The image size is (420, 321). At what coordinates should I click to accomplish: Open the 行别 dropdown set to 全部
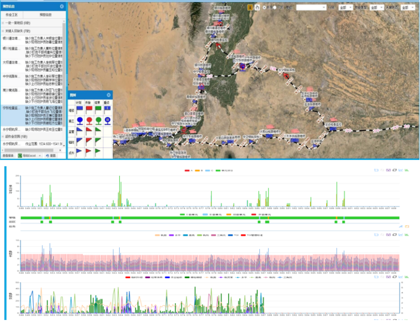346,8
